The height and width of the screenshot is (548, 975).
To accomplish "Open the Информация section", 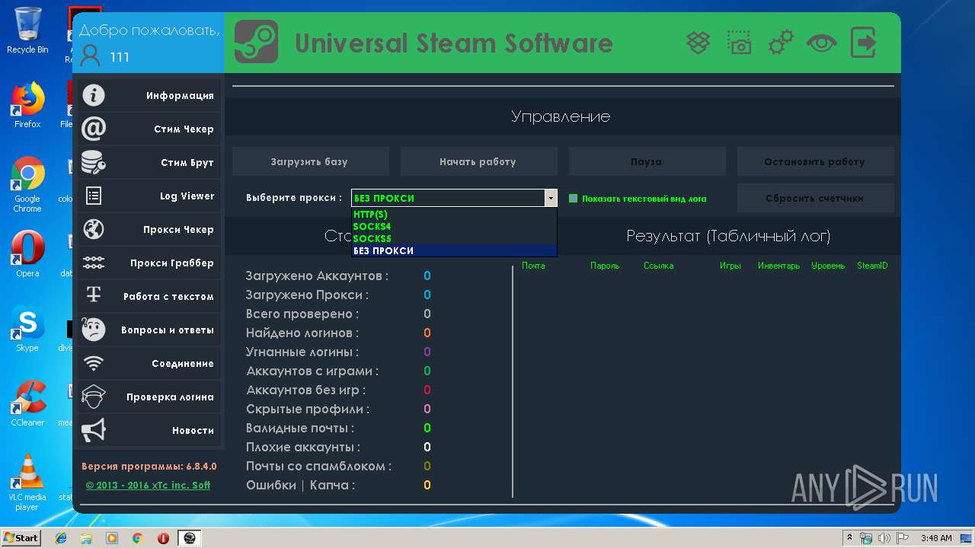I will coord(149,96).
